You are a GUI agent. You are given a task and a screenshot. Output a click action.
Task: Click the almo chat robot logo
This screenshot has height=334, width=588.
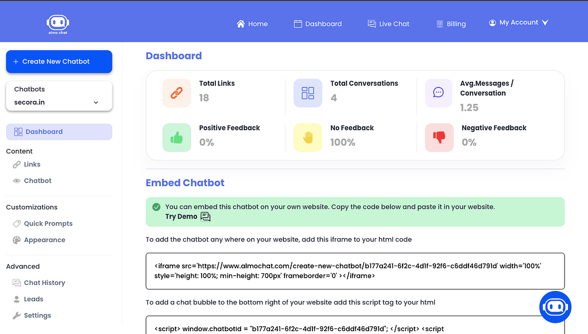58,24
